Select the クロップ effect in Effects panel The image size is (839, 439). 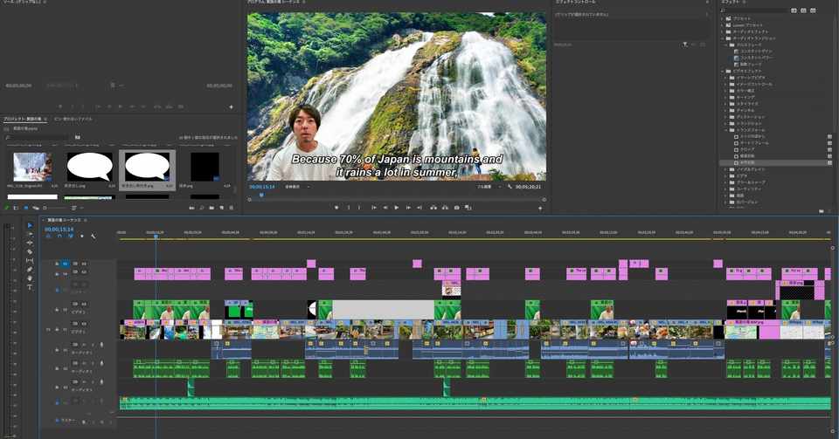(745, 149)
